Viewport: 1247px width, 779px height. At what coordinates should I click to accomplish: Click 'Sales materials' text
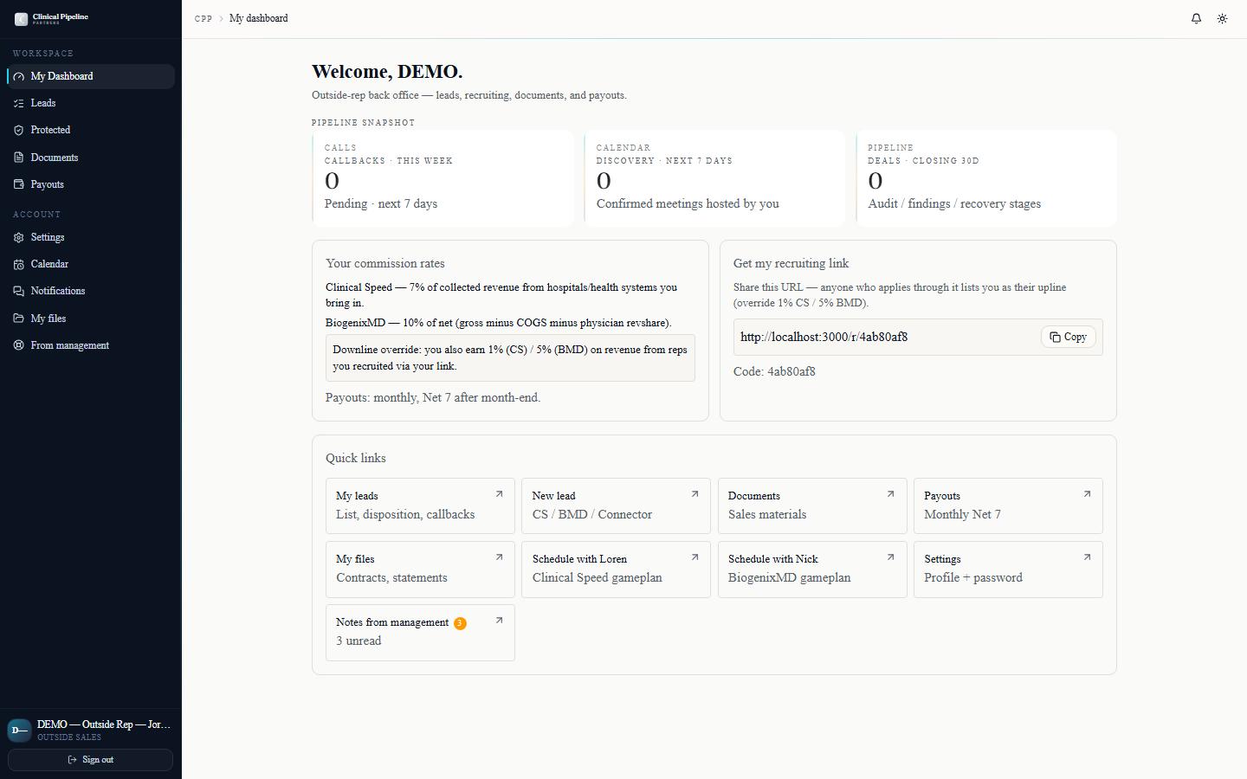tap(767, 514)
